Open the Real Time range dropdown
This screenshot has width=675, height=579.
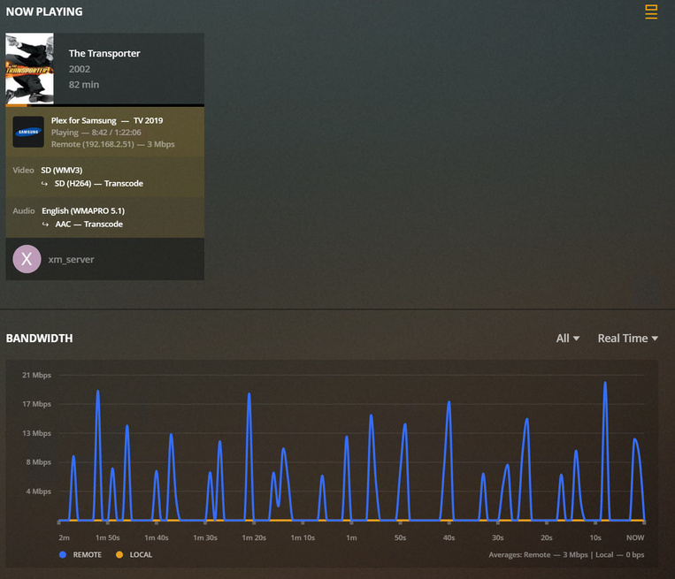627,339
